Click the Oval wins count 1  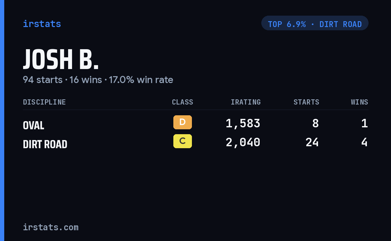point(365,123)
